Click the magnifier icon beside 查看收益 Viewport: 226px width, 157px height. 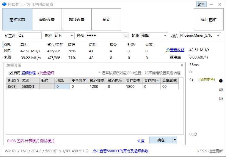168,51
